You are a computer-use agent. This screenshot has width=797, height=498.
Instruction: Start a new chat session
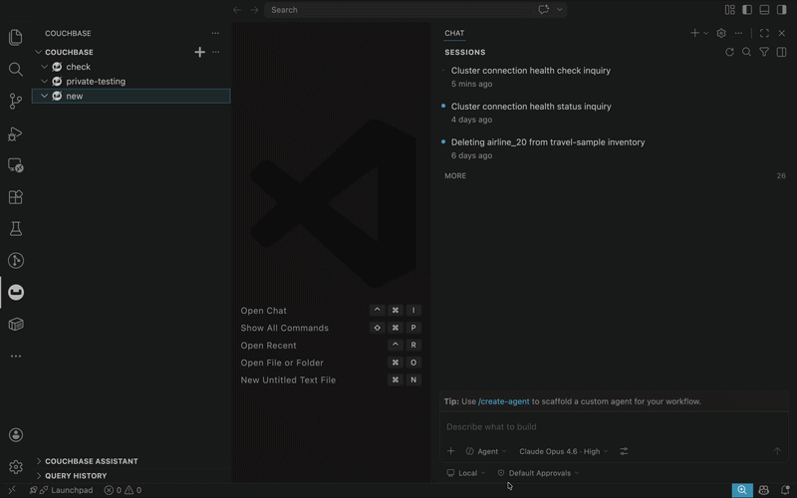694,33
